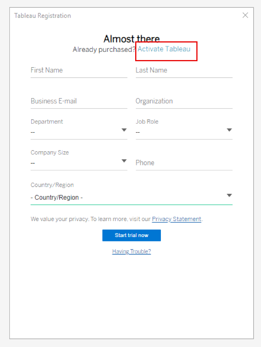261x347 pixels.
Task: Click the Almost there heading
Action: 131,39
